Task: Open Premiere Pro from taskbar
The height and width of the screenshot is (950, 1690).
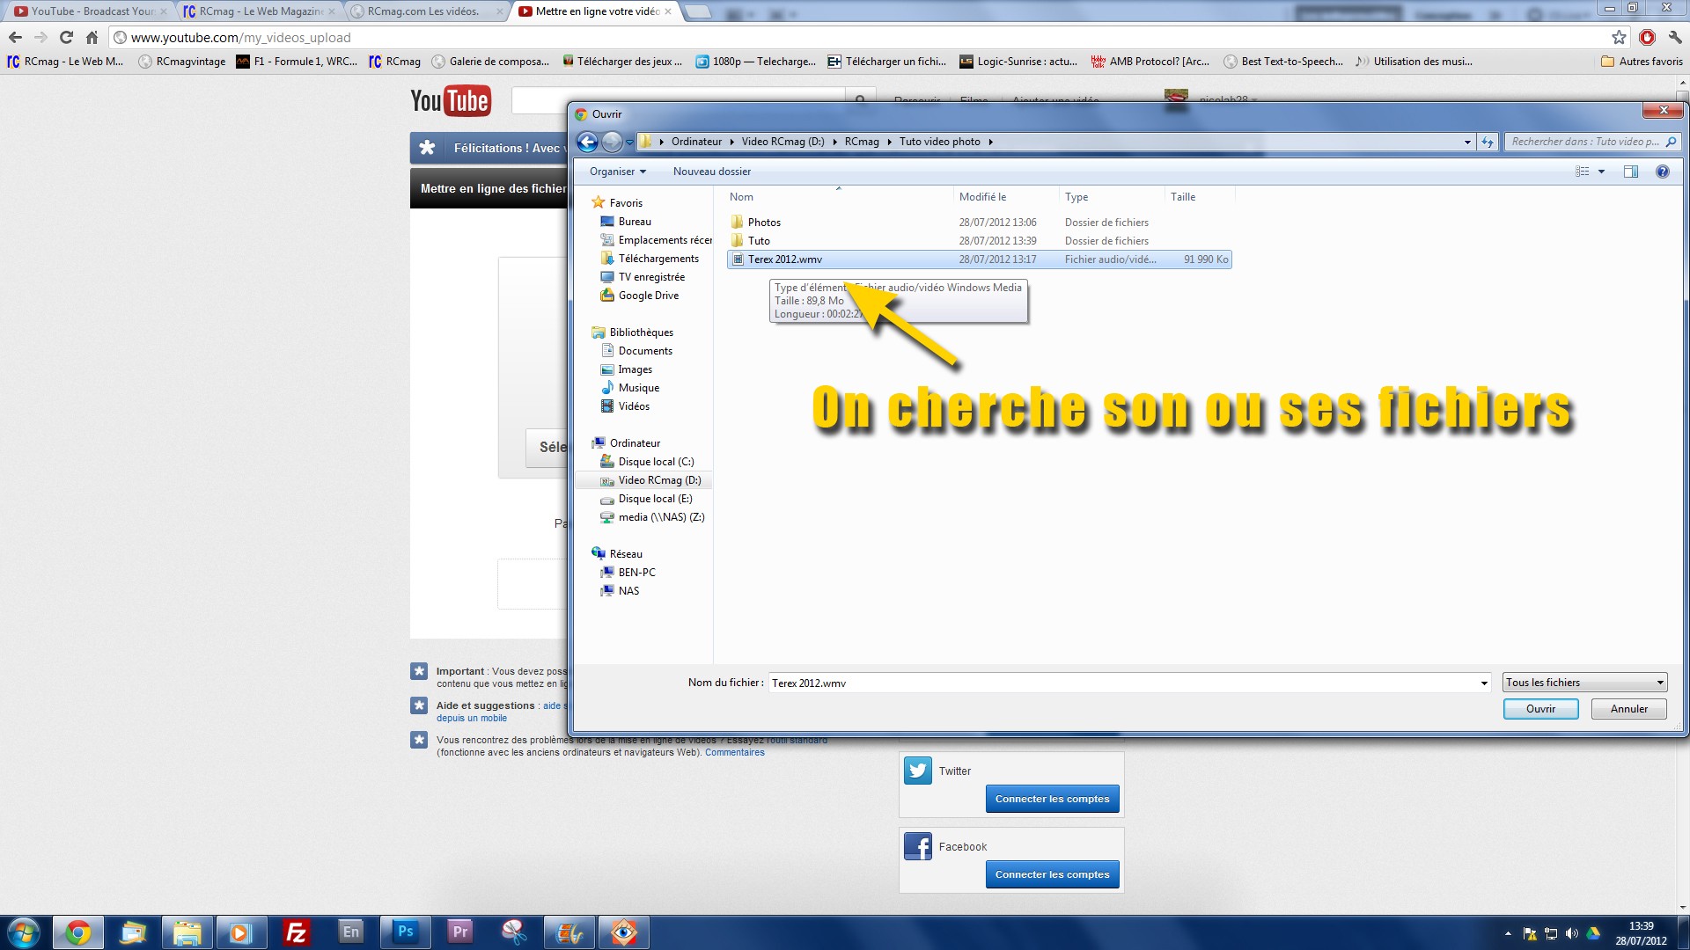Action: click(x=459, y=932)
